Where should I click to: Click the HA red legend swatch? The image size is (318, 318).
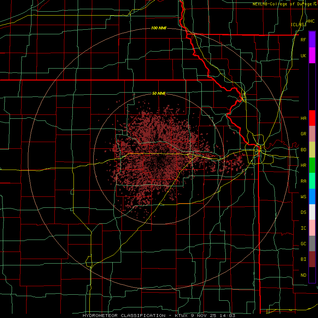point(312,118)
